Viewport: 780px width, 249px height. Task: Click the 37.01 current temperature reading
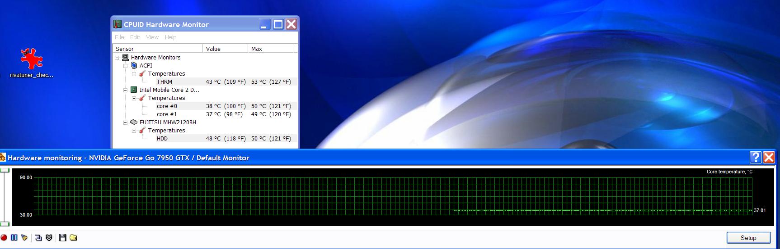pyautogui.click(x=760, y=210)
